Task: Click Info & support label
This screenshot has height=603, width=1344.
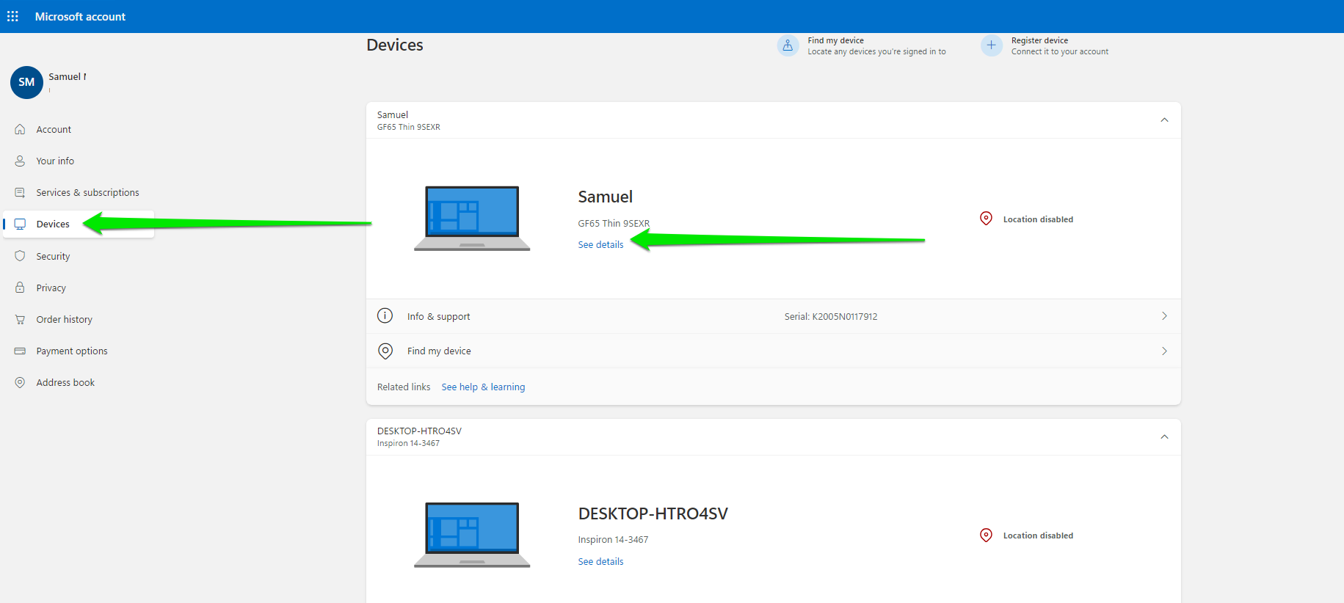Action: (x=438, y=316)
